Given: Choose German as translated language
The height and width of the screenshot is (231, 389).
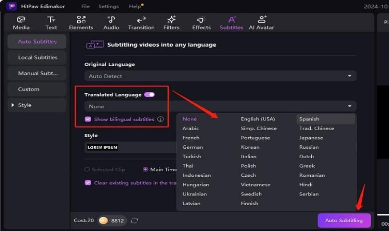Looking at the screenshot, I should [192, 147].
